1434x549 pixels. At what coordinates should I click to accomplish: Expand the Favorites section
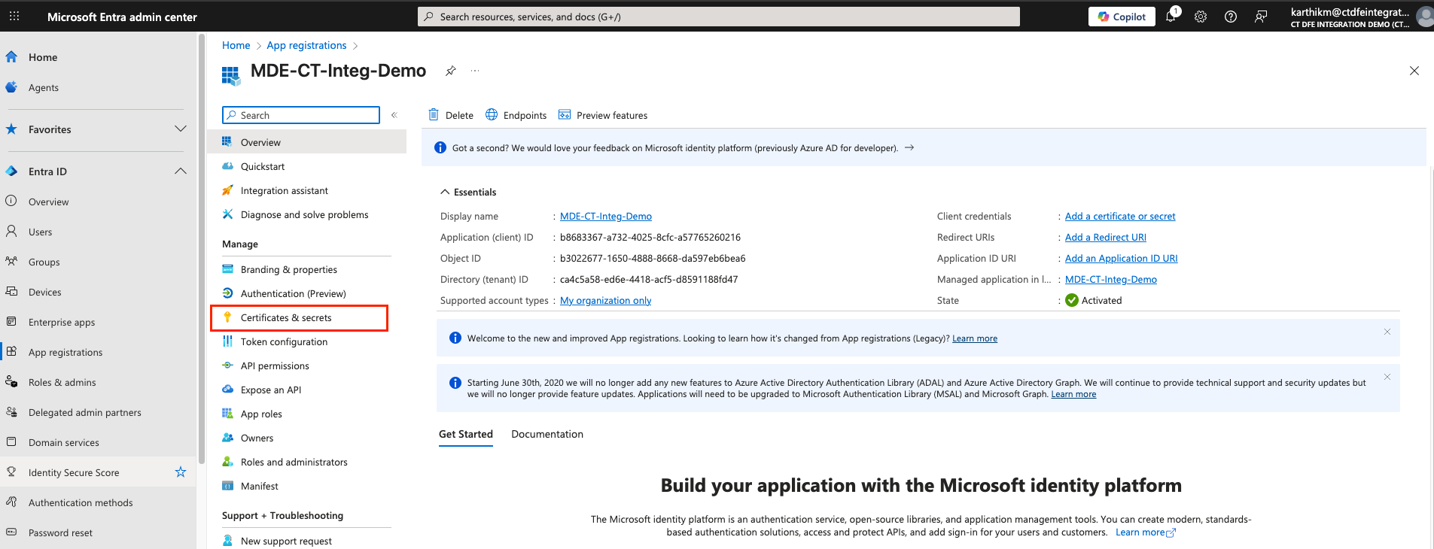pos(181,129)
